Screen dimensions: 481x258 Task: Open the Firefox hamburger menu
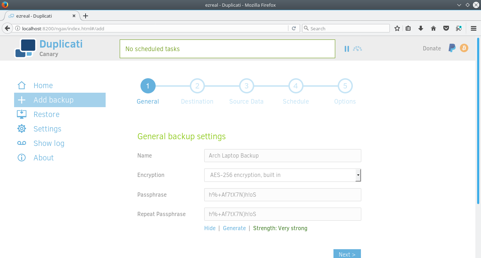474,29
